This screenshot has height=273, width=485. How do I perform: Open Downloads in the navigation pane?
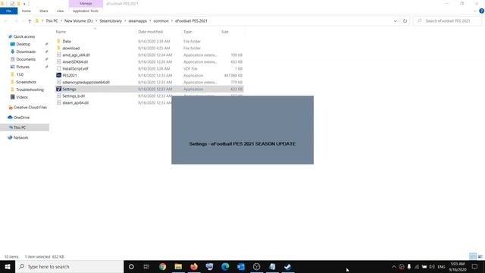coord(26,52)
